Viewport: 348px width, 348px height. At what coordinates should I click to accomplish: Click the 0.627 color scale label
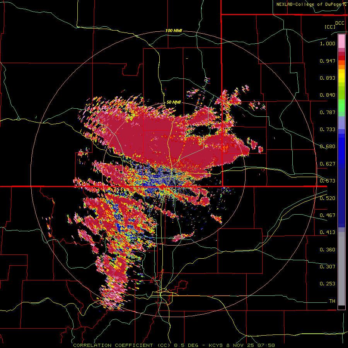tap(328, 164)
